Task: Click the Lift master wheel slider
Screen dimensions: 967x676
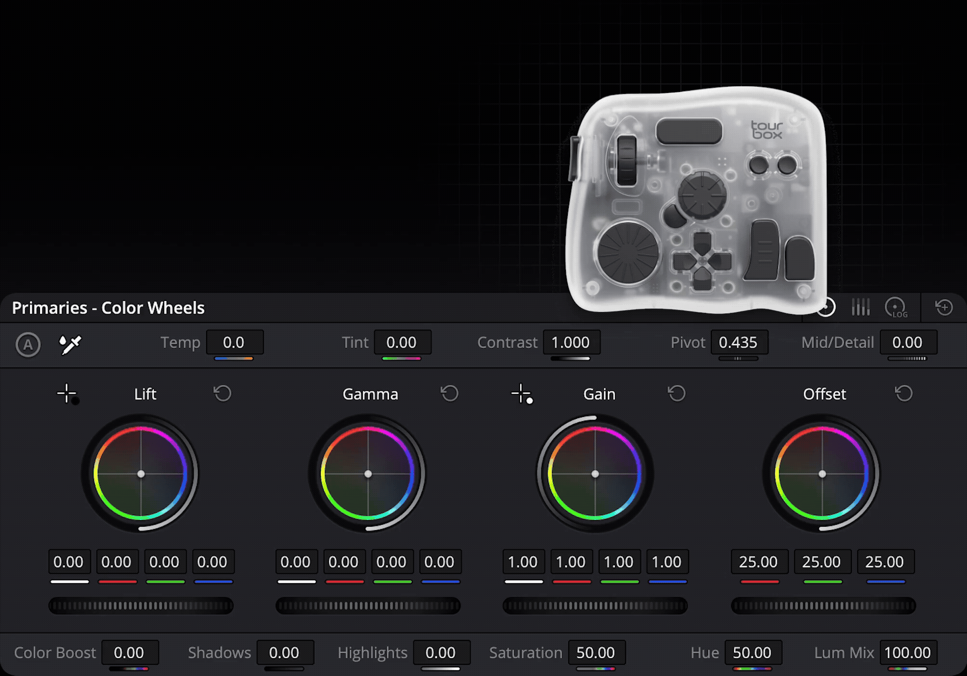Action: click(141, 605)
